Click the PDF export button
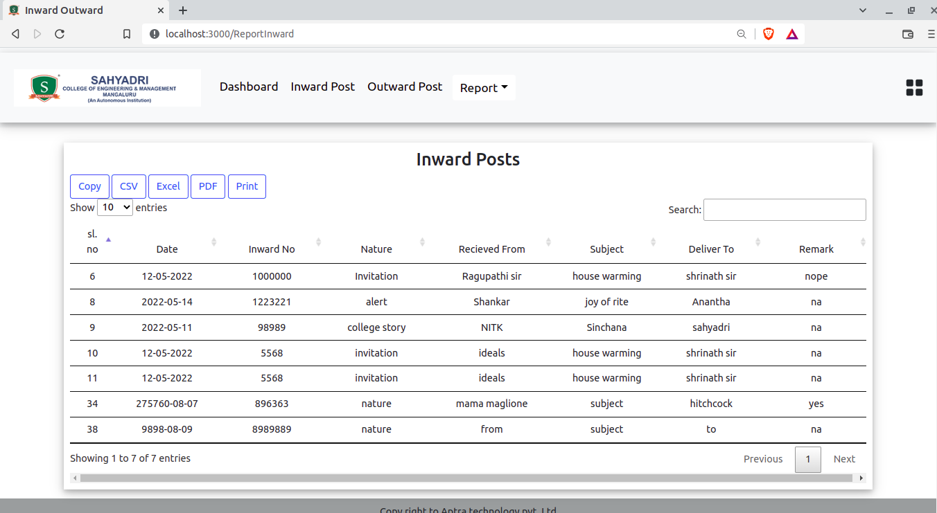Viewport: 937px width, 513px height. click(x=208, y=186)
